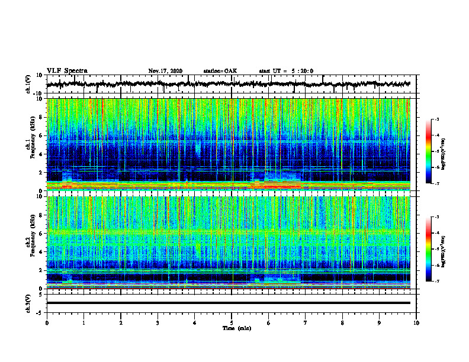Screen dimensions: 469x362
Task: Click the "4" tick on ch.1 frequency axis
Action: click(41, 154)
